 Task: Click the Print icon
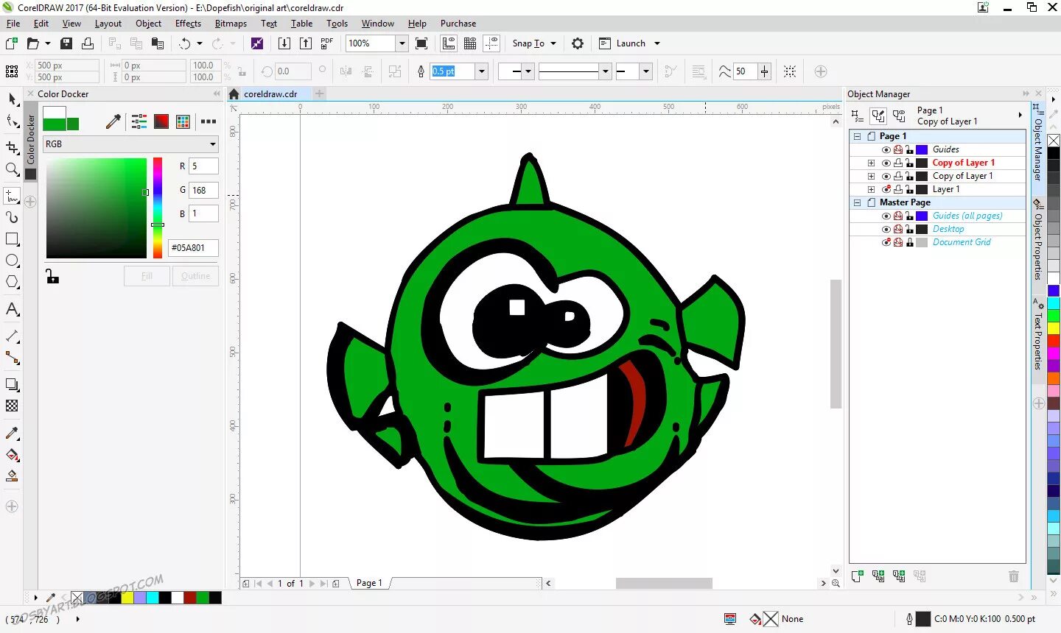tap(88, 43)
